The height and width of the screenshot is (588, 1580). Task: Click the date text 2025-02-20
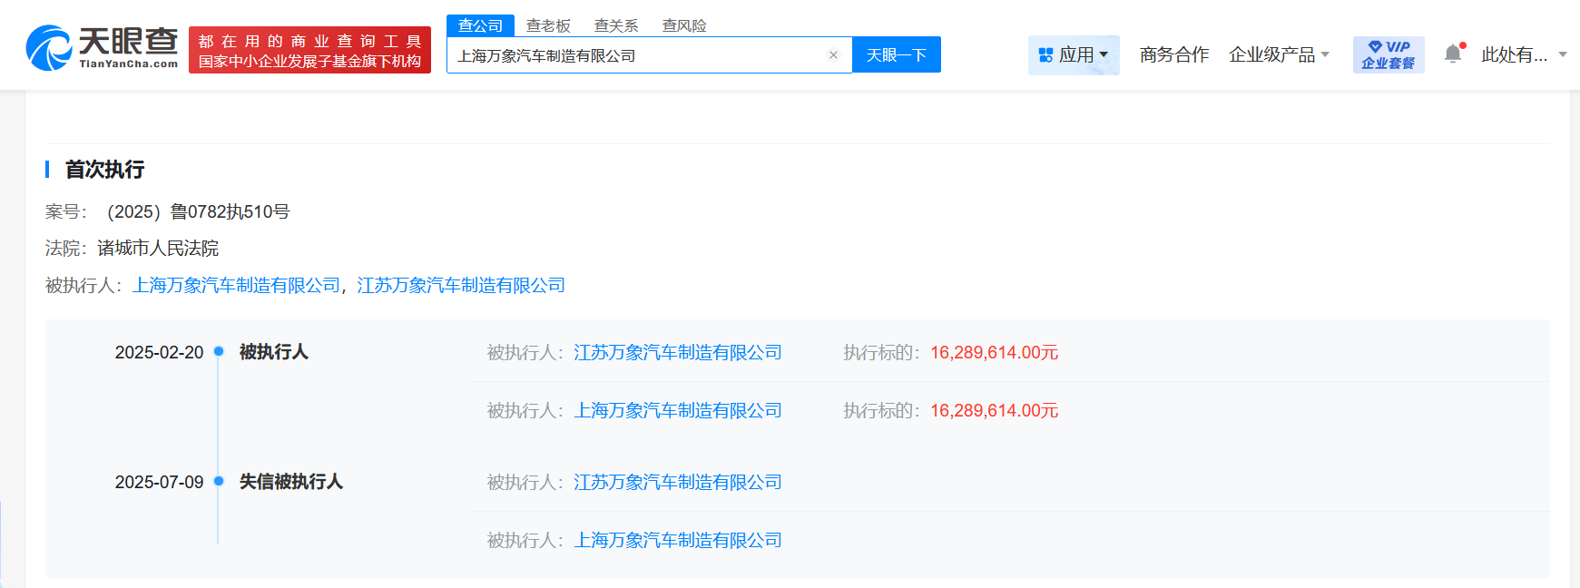(x=159, y=352)
